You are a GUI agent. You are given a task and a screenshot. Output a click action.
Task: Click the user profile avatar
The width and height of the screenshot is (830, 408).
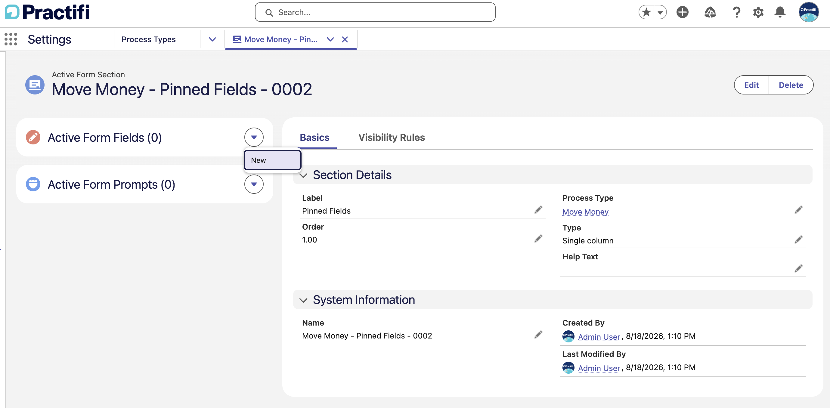[x=808, y=13]
